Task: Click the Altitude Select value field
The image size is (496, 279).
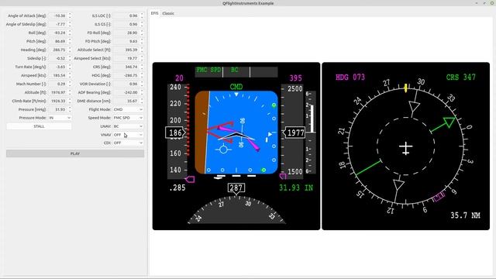Action: click(128, 50)
